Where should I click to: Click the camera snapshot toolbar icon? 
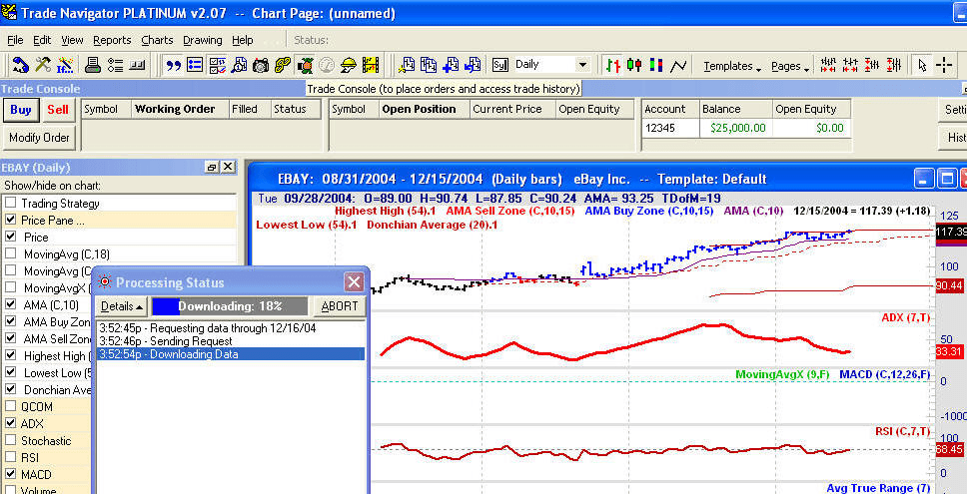click(261, 65)
